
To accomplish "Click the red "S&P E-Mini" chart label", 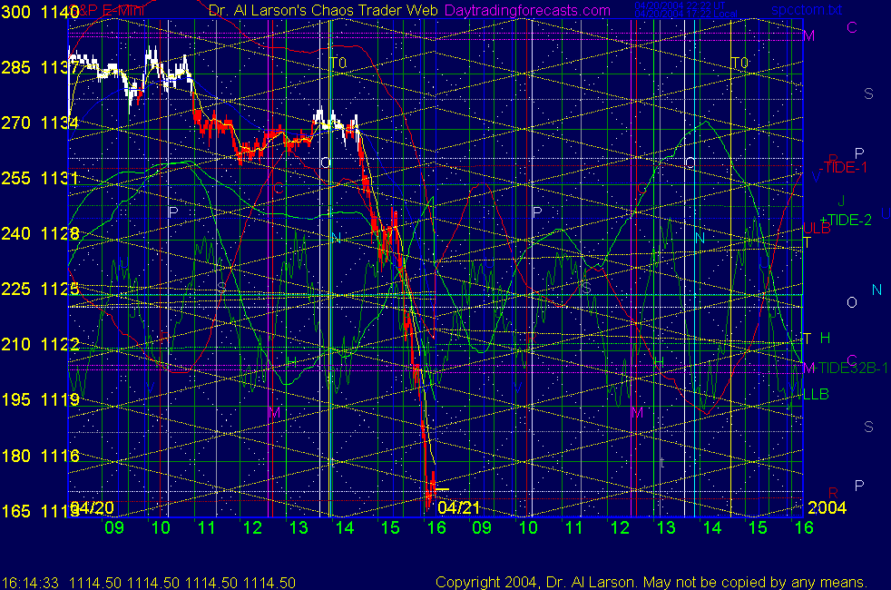I will click(x=105, y=10).
